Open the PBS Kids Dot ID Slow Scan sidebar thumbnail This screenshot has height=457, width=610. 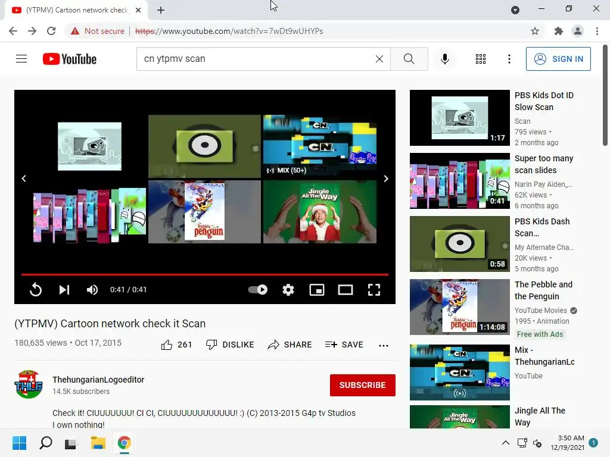pos(459,118)
